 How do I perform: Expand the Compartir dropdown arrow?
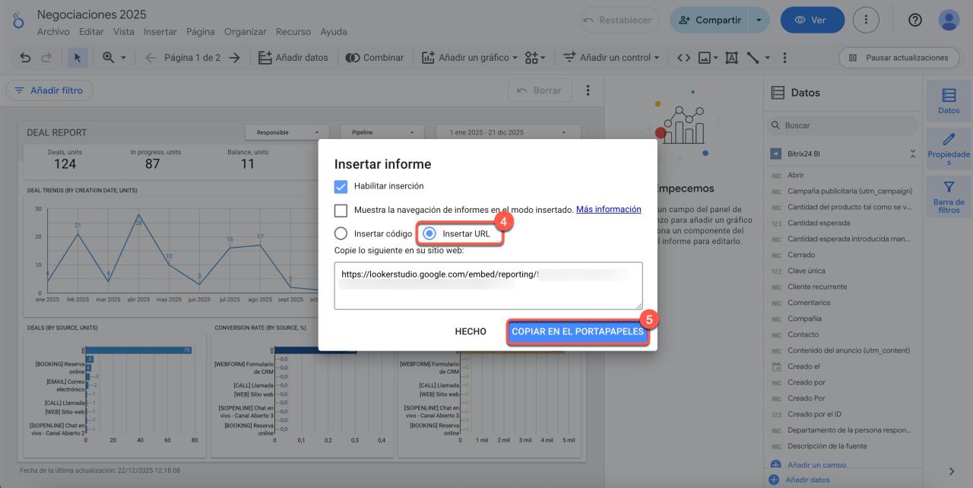(x=758, y=21)
